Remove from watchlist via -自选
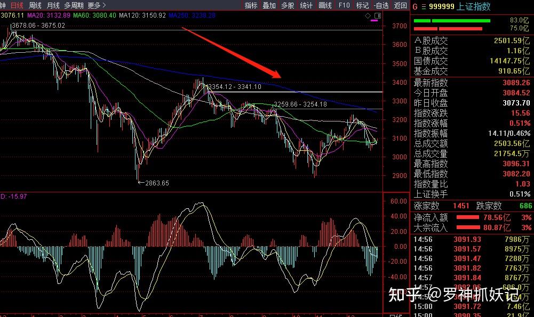Image resolution: width=534 pixels, height=317 pixels. pos(381,5)
